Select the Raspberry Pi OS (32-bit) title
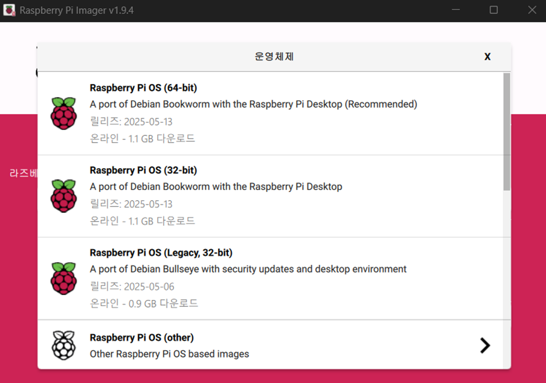 (143, 170)
